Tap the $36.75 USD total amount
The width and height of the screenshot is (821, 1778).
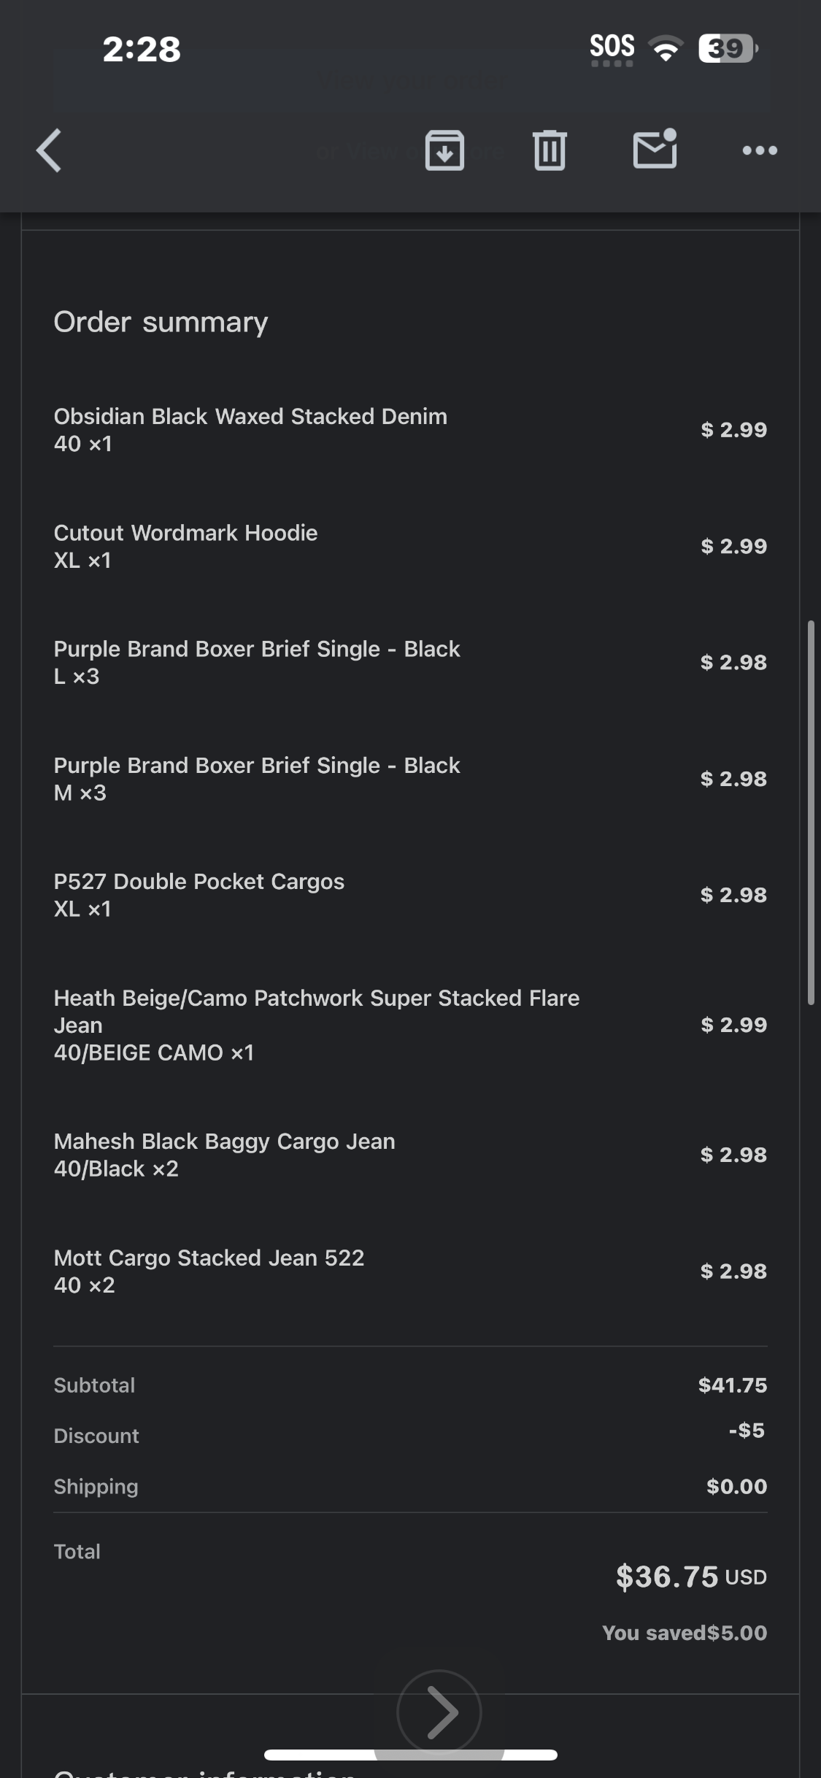[690, 1577]
